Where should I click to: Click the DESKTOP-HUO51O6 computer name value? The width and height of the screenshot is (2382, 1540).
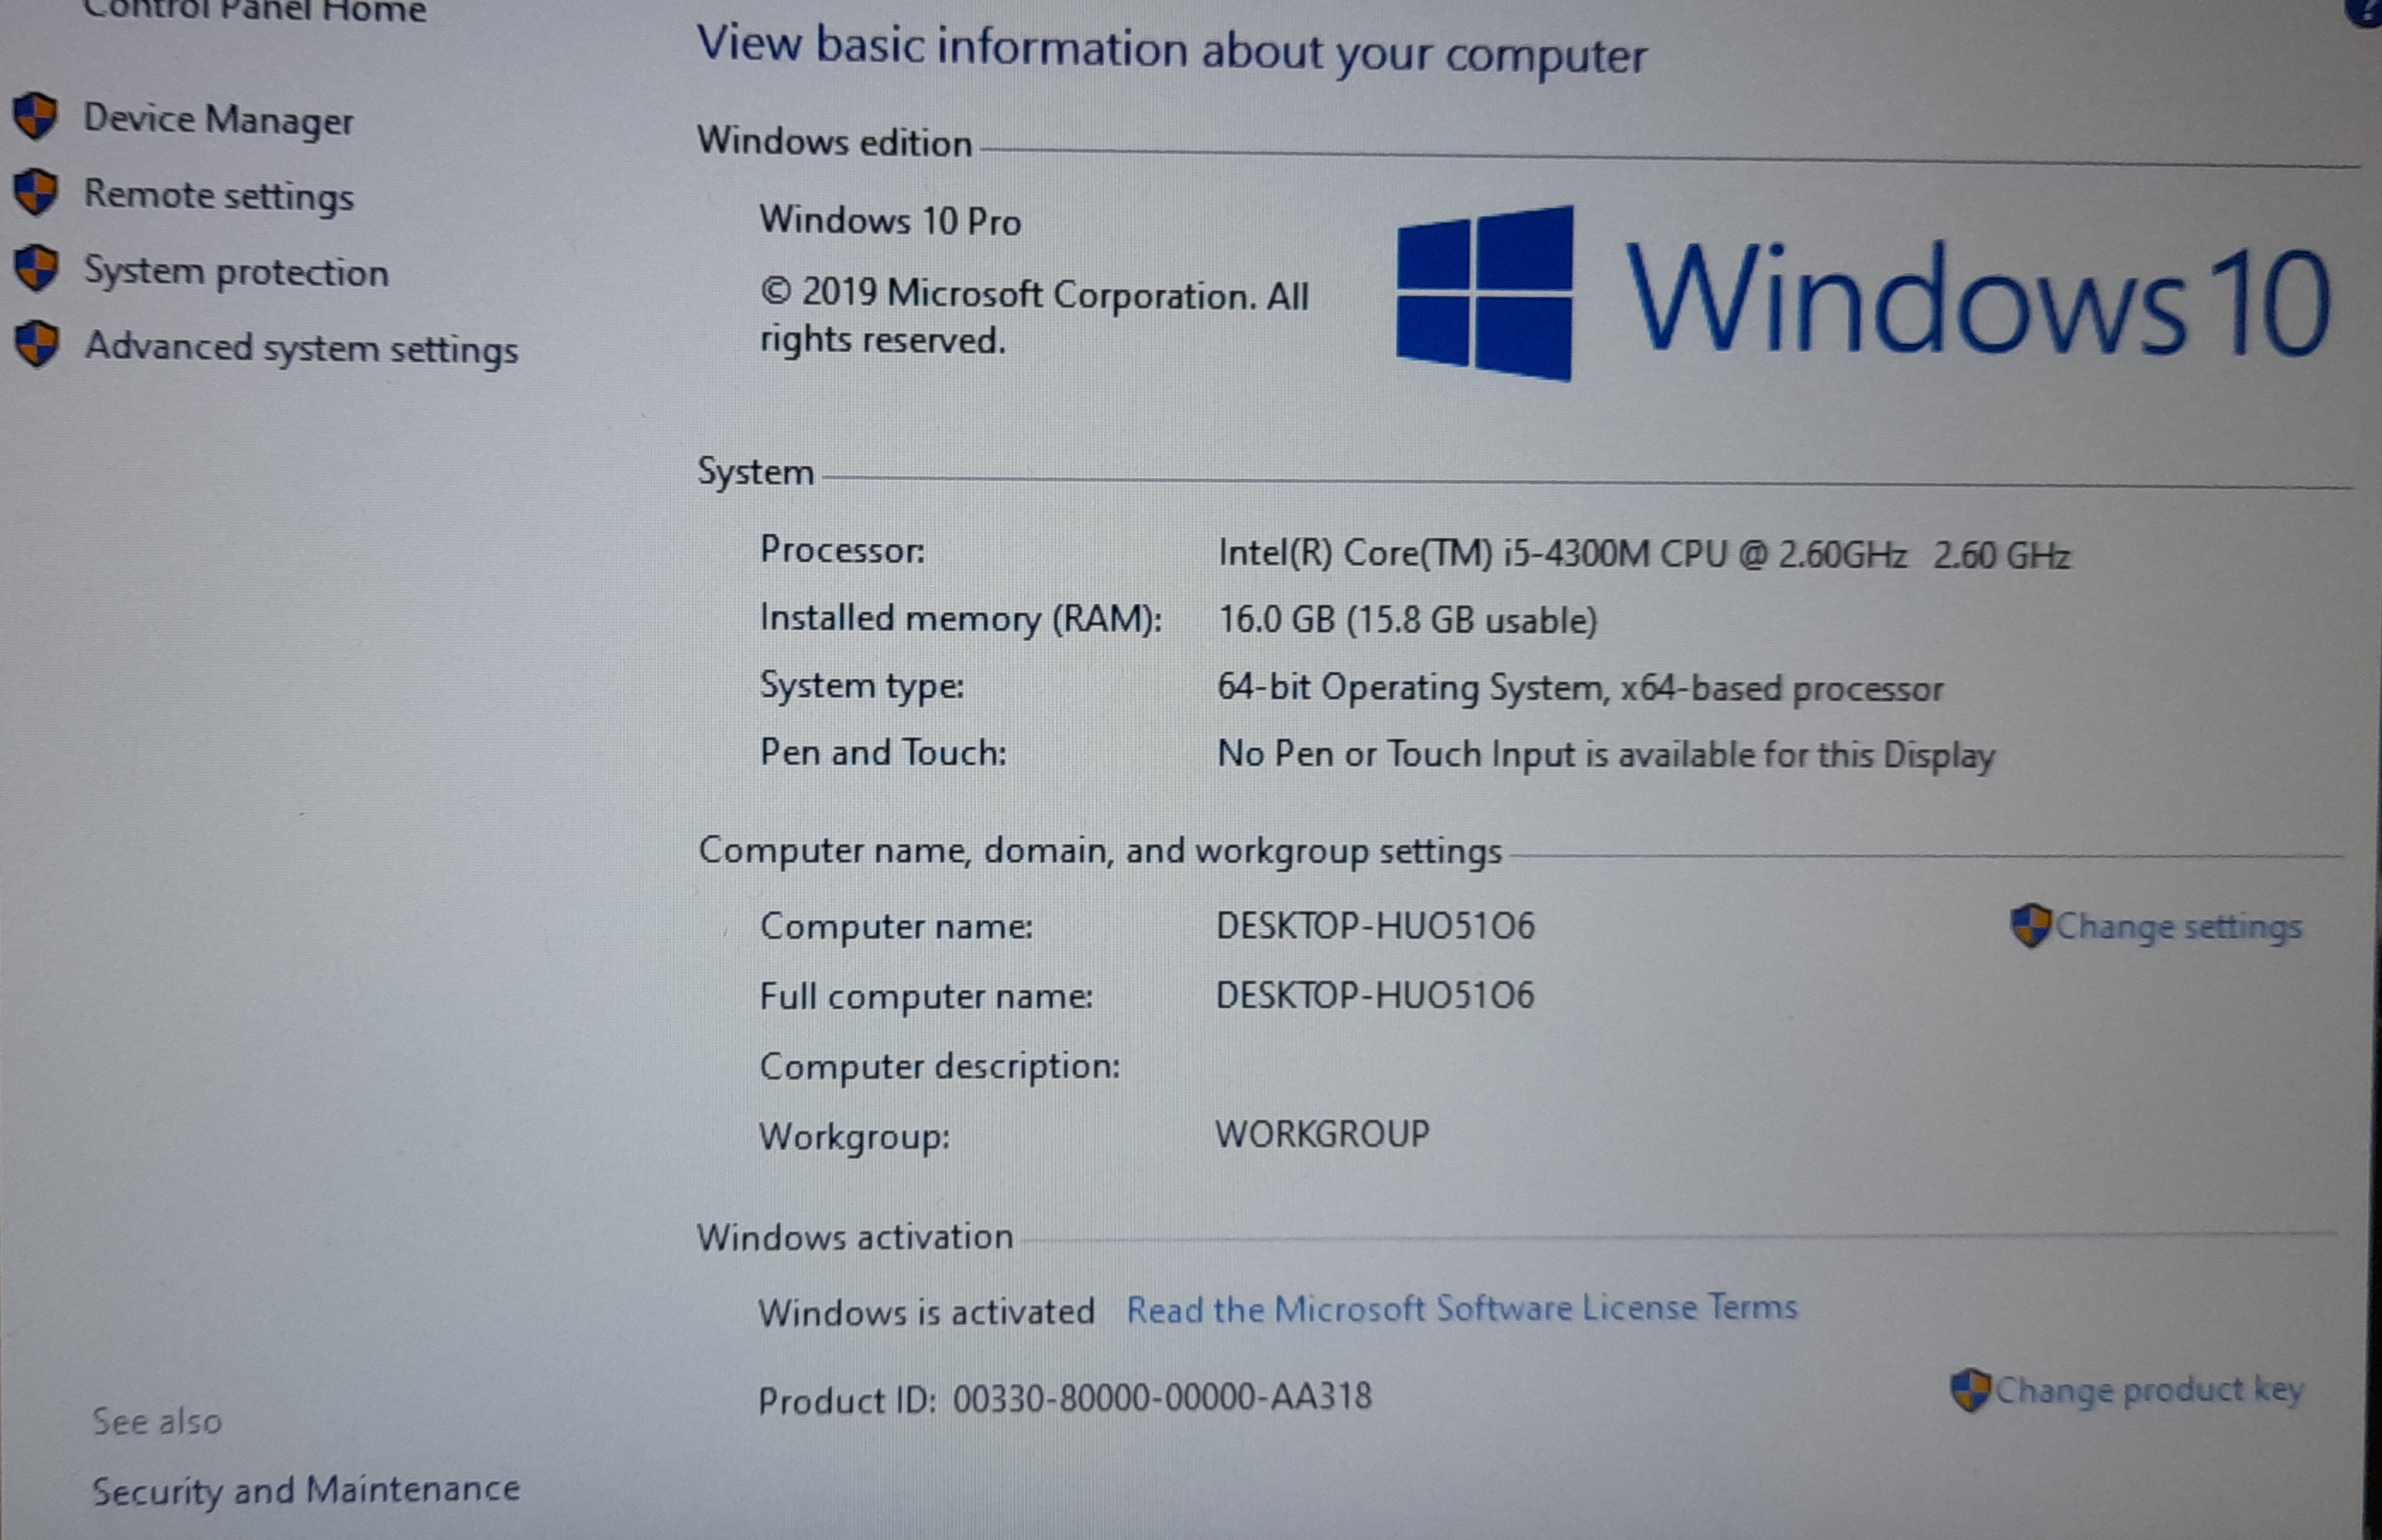[1375, 926]
